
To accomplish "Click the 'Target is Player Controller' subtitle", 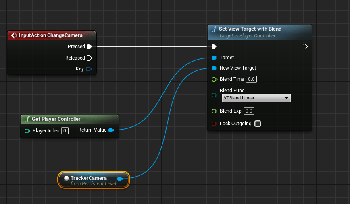I will click(247, 36).
